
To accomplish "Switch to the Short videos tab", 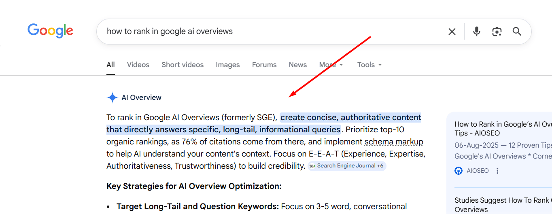I will 183,65.
